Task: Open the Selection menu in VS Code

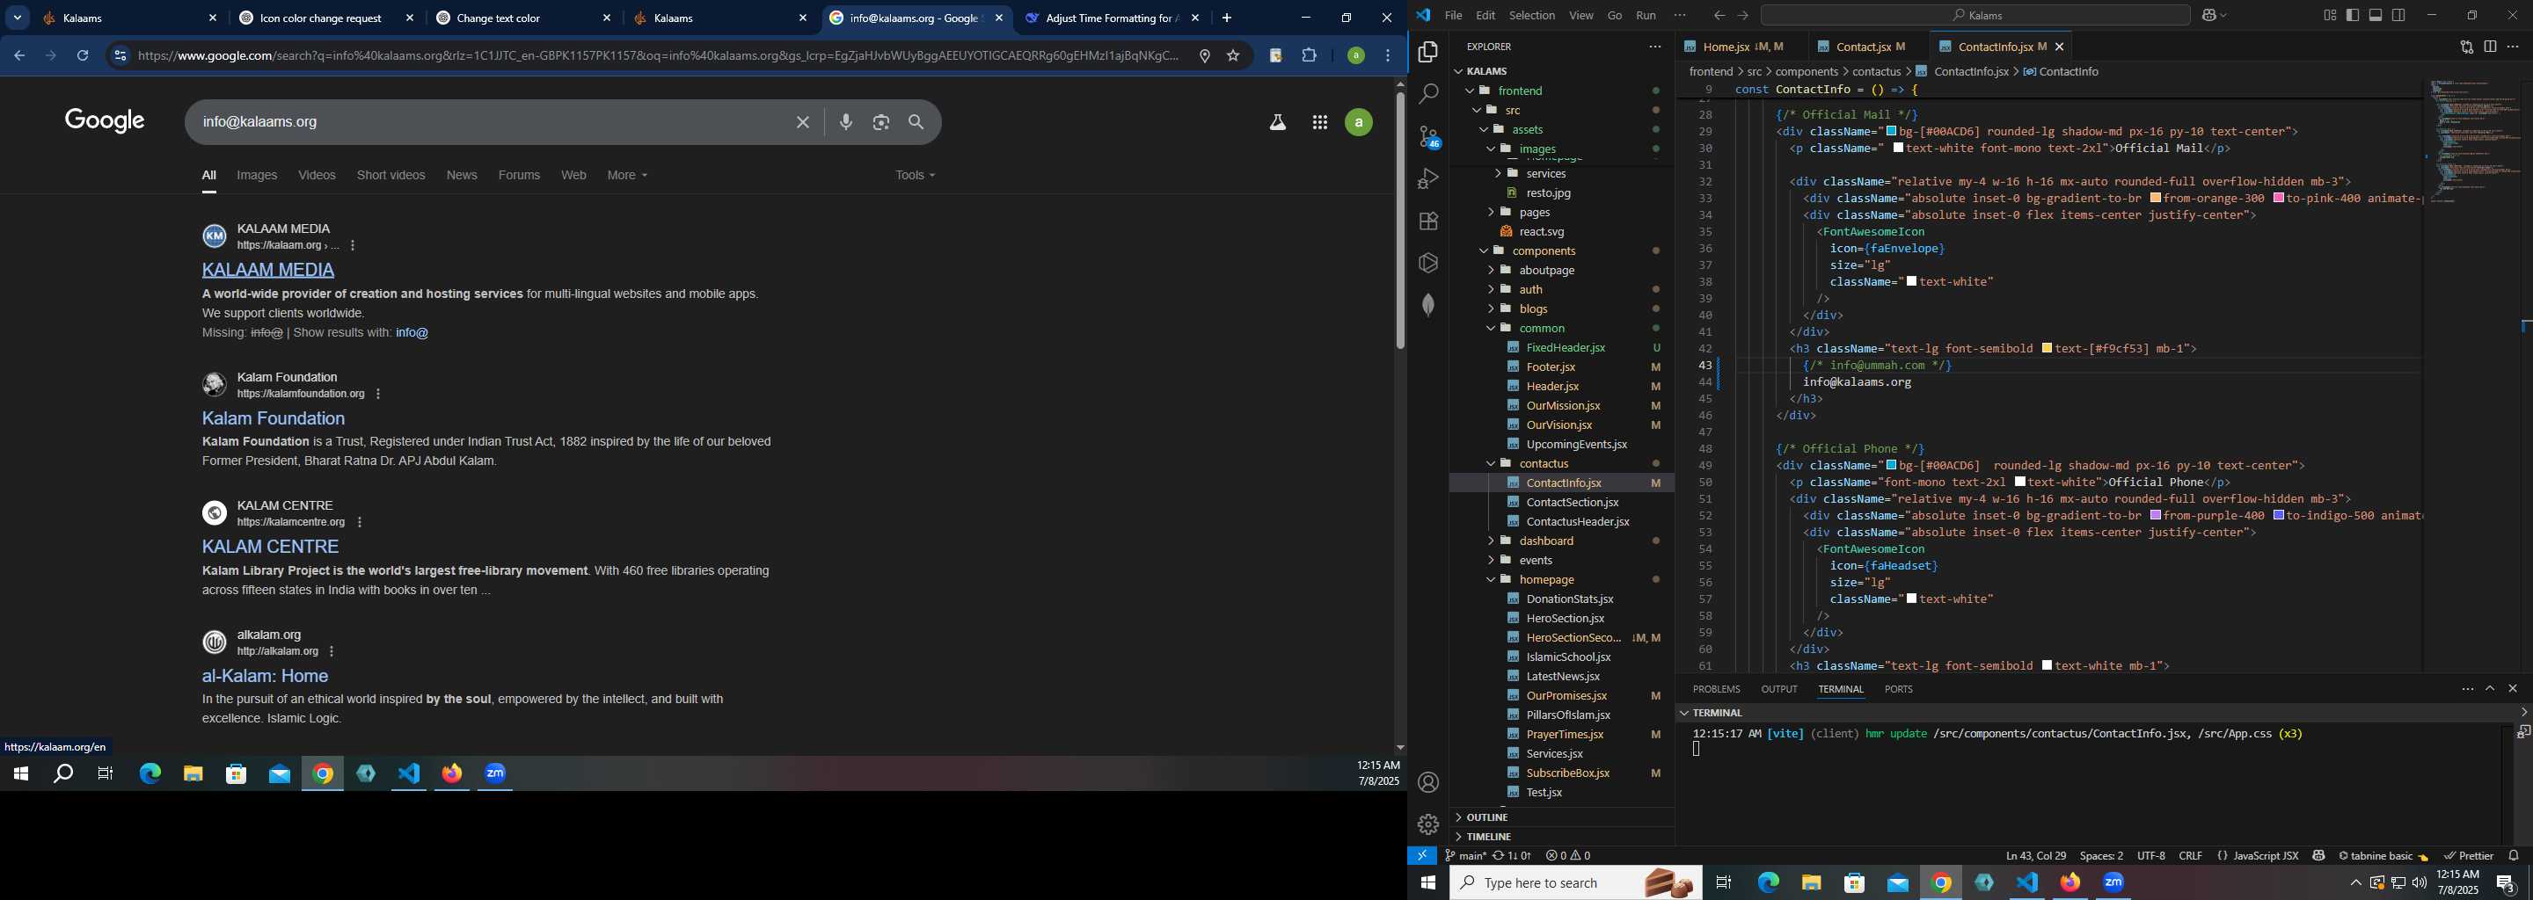Action: [x=1532, y=16]
